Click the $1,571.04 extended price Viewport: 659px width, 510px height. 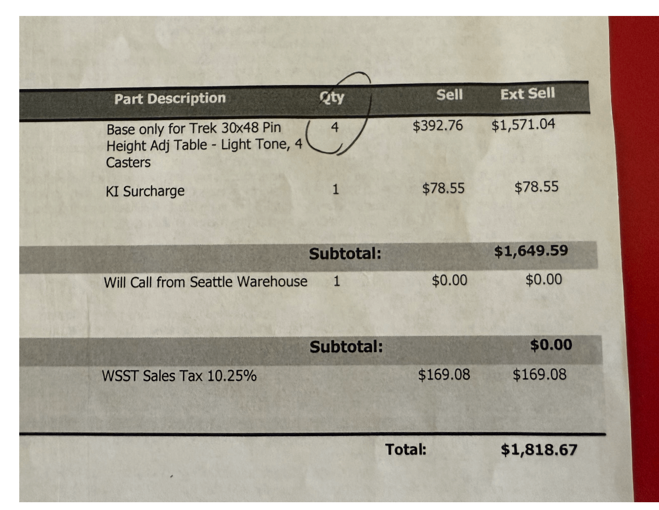pos(523,124)
